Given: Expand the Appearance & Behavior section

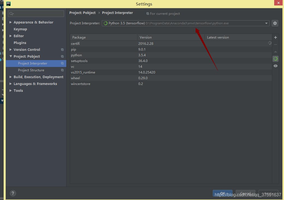Looking at the screenshot, I should click(11, 22).
